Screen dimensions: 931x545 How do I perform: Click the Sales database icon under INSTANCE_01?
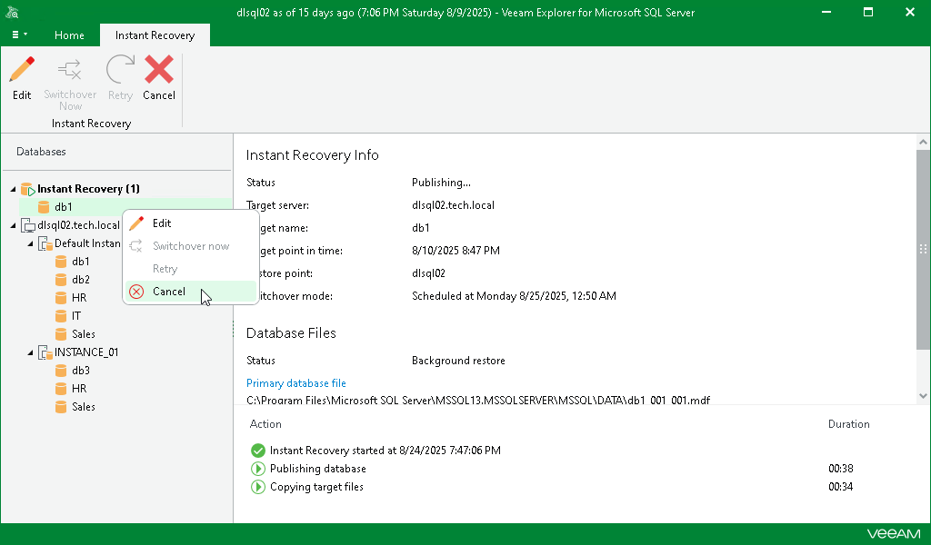click(x=62, y=407)
